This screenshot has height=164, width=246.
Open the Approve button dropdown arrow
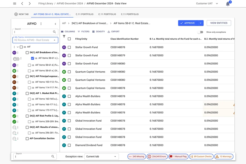[200, 23]
